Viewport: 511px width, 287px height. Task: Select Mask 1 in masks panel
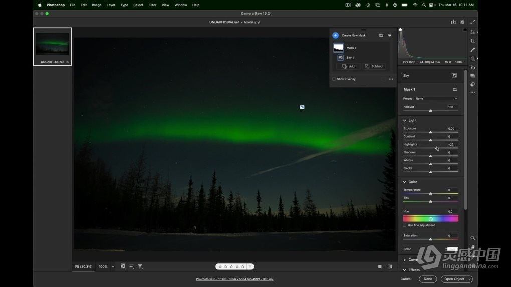pos(361,48)
